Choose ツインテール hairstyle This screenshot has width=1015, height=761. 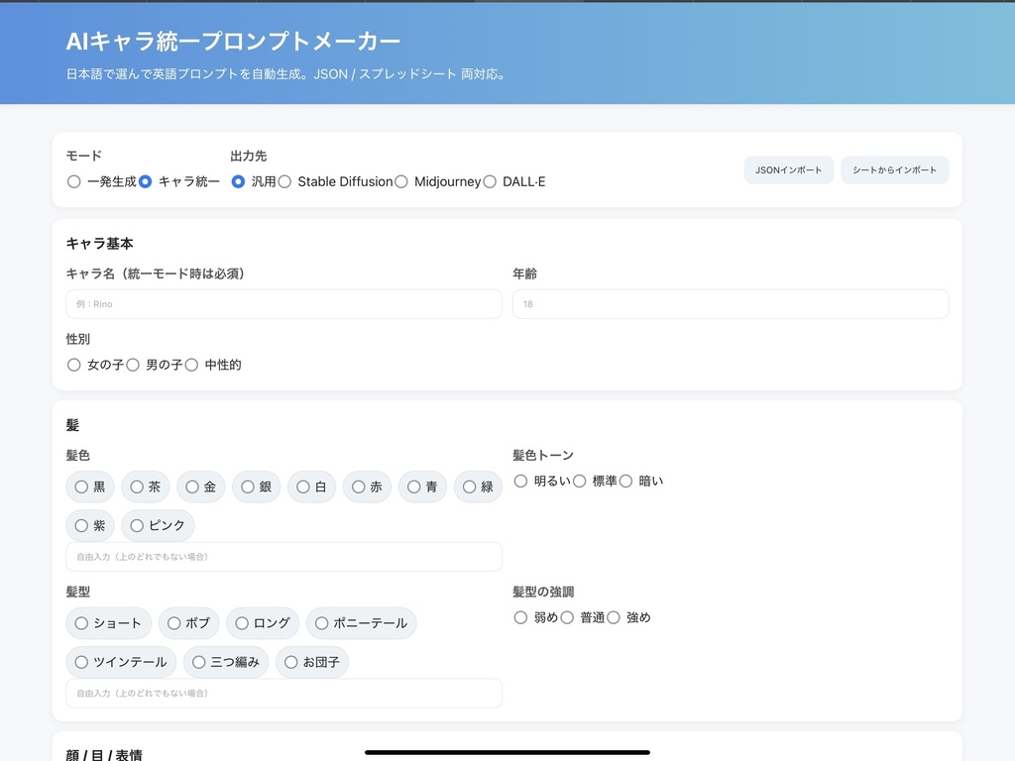[x=121, y=661]
